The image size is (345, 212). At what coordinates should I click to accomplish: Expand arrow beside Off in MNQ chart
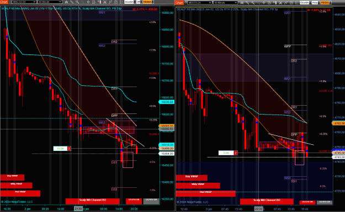(x=141, y=2)
